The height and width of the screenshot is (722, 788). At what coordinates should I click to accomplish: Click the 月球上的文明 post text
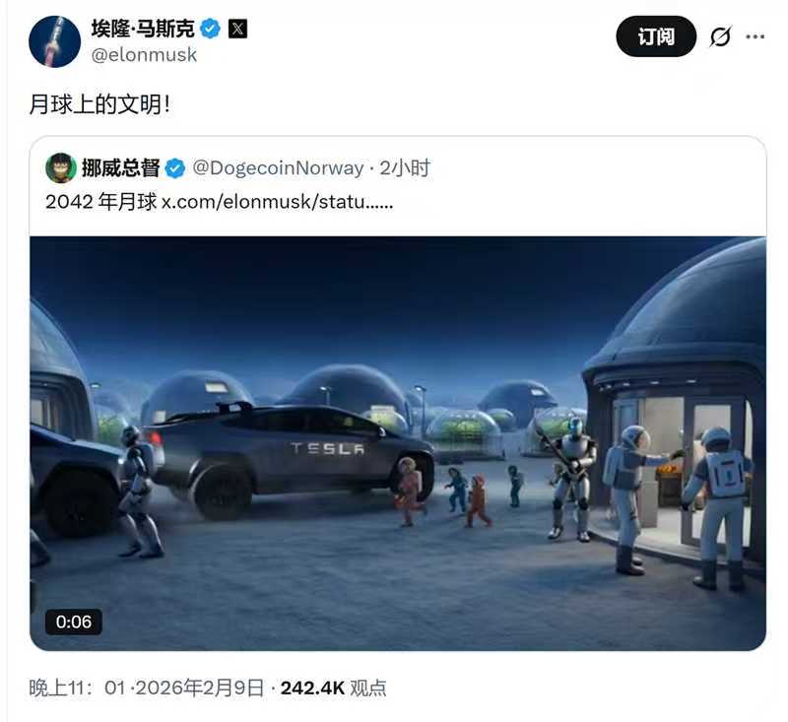pyautogui.click(x=99, y=104)
